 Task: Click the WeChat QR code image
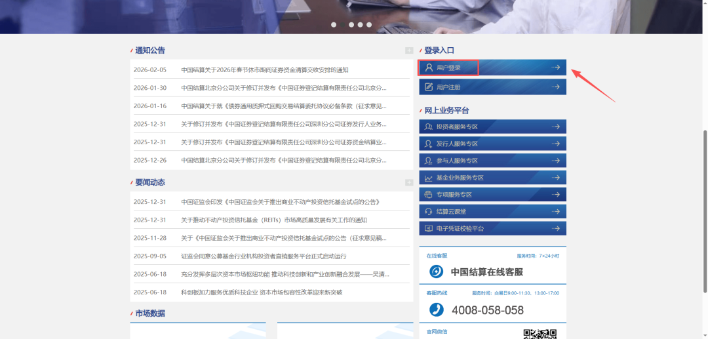point(540,334)
